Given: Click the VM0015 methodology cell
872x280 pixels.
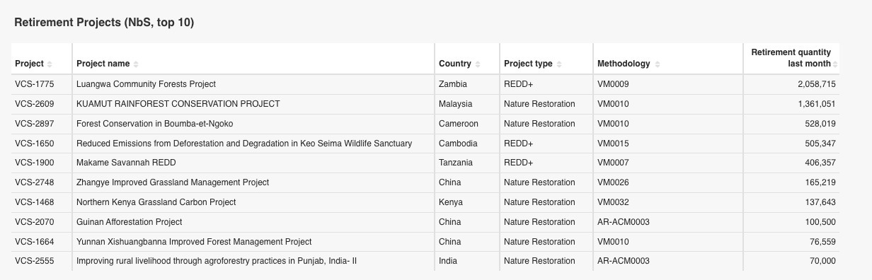Looking at the screenshot, I should pyautogui.click(x=613, y=144).
